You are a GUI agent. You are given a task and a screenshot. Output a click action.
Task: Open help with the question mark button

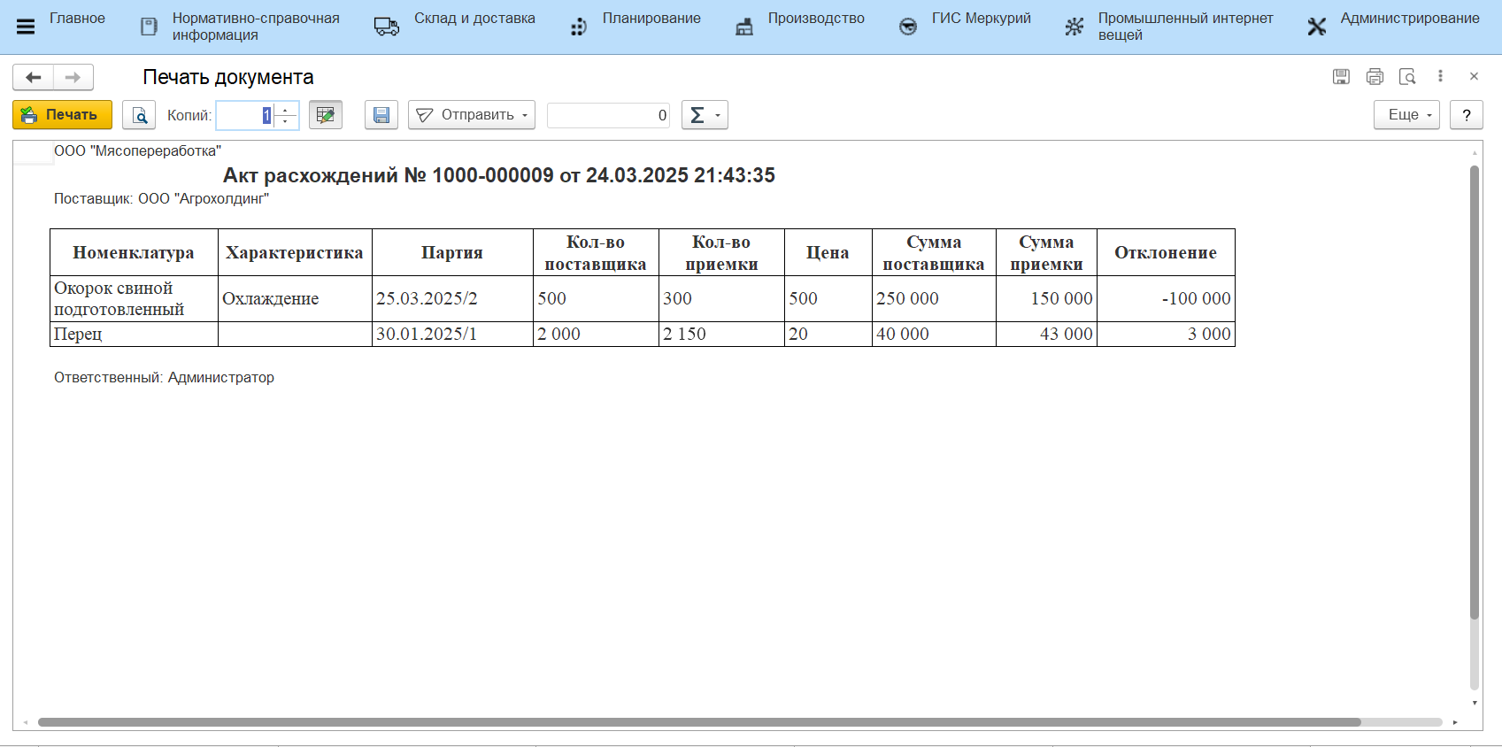tap(1467, 115)
